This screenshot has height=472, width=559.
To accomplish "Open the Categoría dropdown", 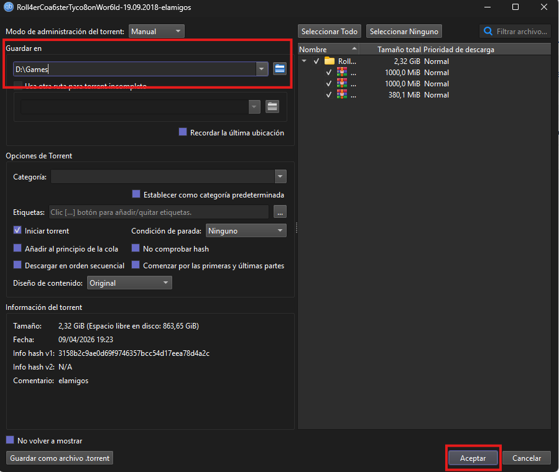I will pyautogui.click(x=280, y=176).
